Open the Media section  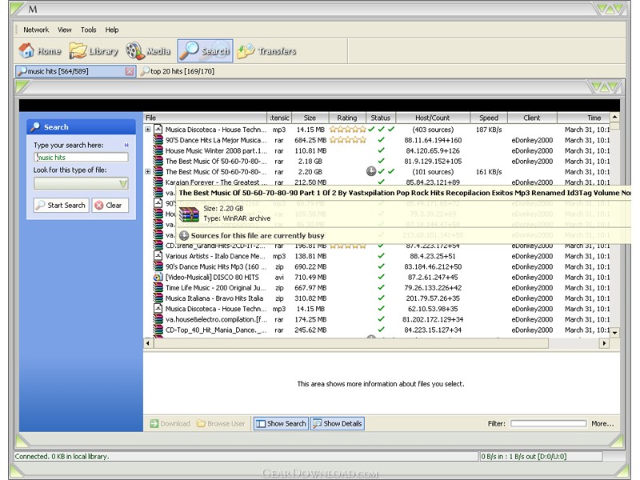[x=148, y=51]
